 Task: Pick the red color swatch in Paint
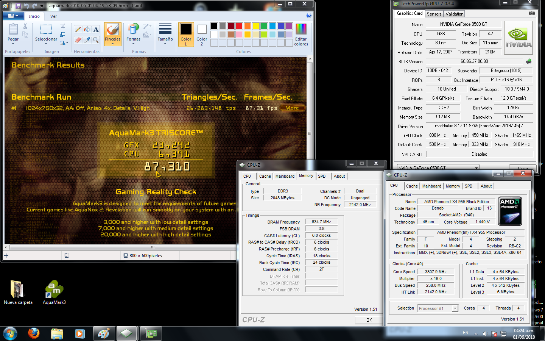click(239, 26)
